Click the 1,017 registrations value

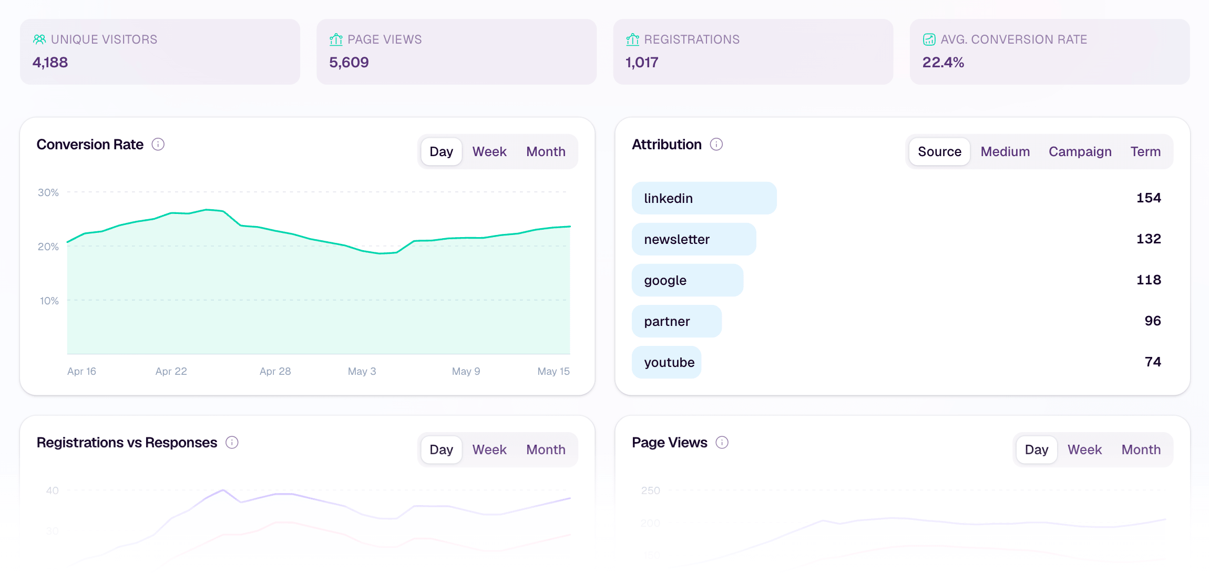coord(642,63)
